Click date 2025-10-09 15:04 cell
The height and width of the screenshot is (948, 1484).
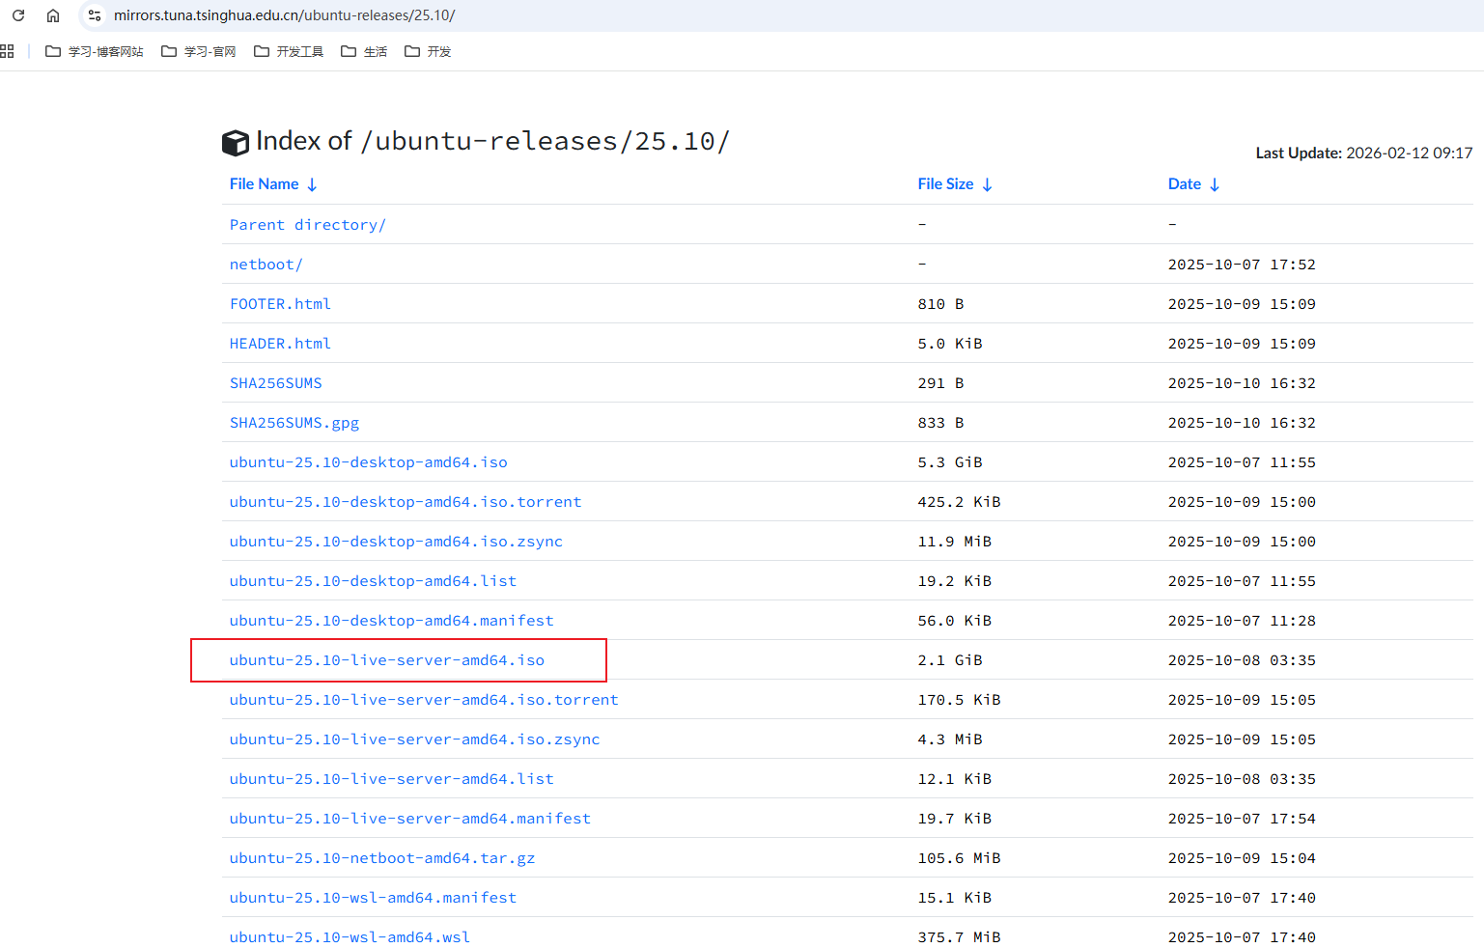coord(1242,858)
